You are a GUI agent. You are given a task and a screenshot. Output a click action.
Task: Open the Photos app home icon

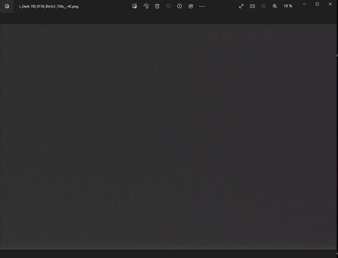coord(7,6)
